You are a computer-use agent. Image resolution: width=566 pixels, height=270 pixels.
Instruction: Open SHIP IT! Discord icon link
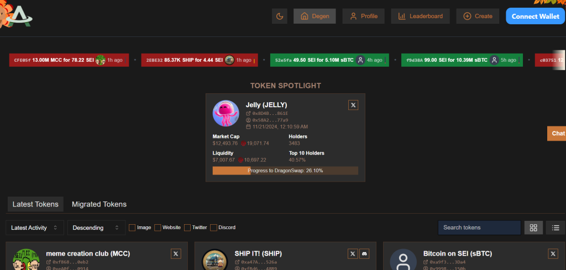click(364, 253)
